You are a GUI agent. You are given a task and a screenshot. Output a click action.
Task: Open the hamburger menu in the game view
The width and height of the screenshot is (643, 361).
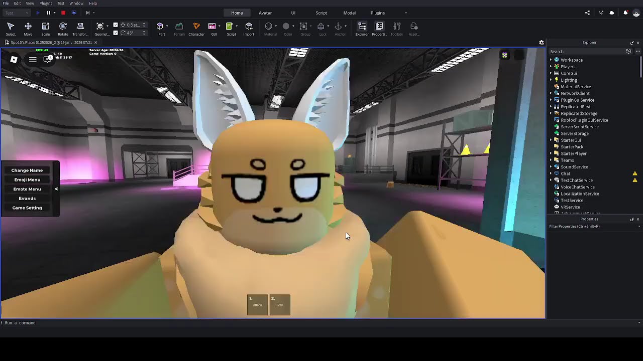coord(33,60)
